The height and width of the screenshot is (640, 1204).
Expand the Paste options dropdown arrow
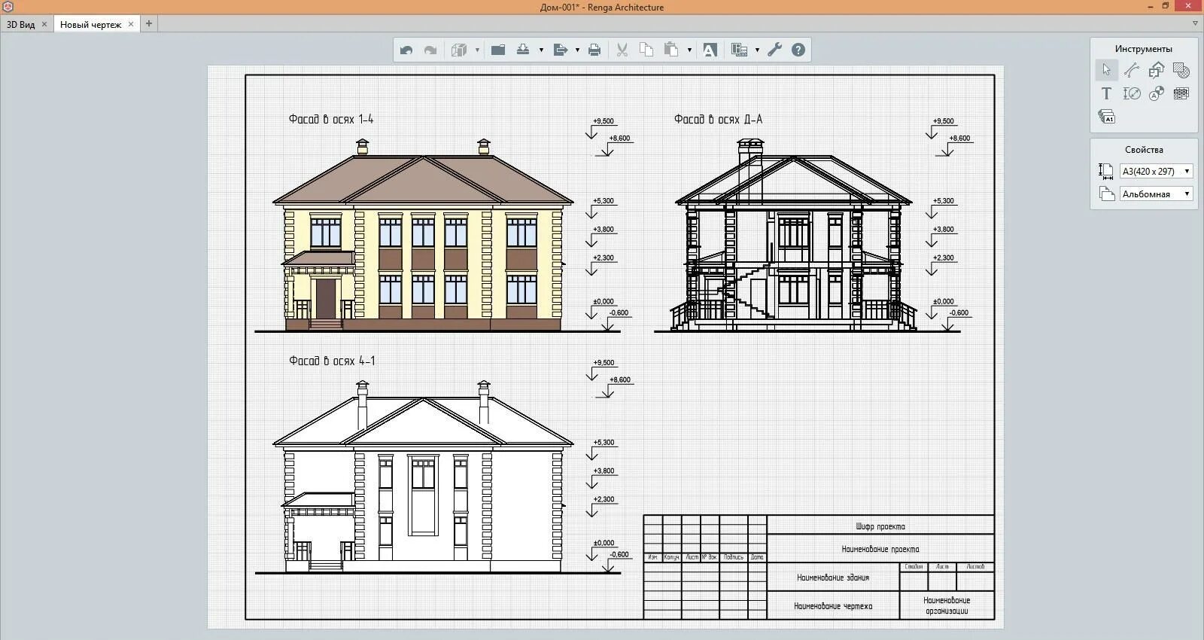[689, 50]
